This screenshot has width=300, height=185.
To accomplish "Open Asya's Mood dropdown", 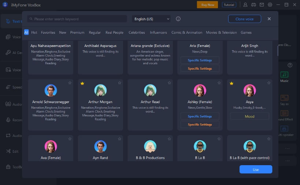I will point(250,116).
